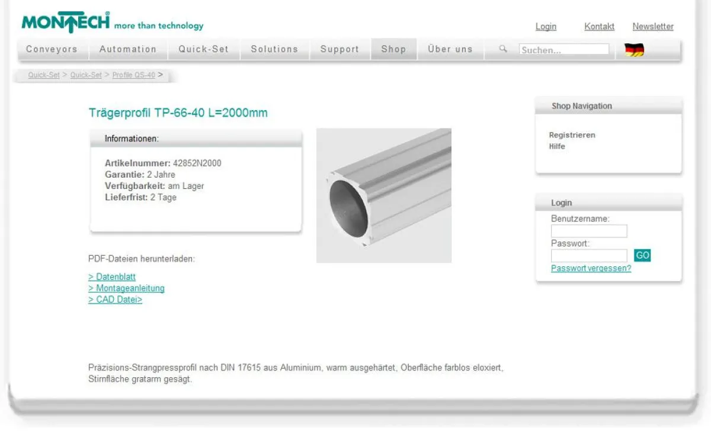Open the Conveyors menu
The image size is (711, 434).
(x=51, y=50)
